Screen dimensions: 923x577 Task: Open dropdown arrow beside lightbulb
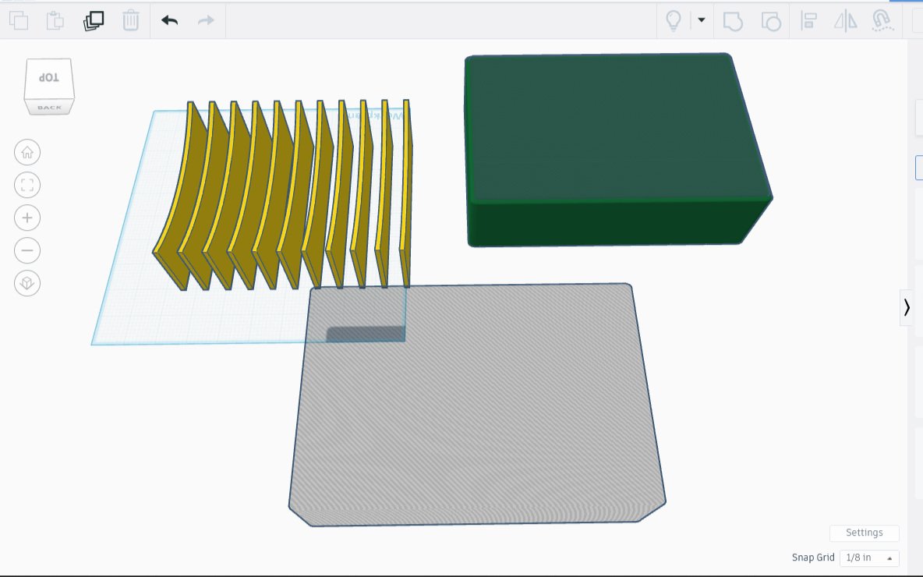click(701, 20)
